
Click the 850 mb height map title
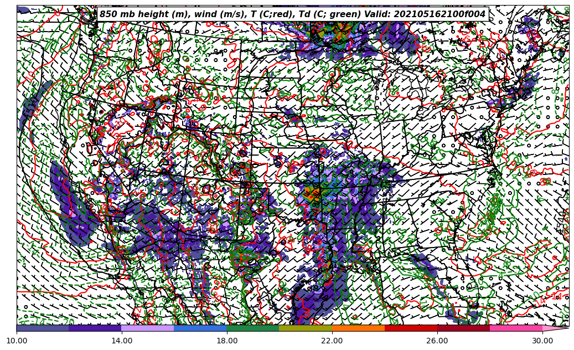(292, 14)
